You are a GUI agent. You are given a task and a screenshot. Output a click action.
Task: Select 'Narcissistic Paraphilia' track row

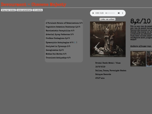point(60,30)
